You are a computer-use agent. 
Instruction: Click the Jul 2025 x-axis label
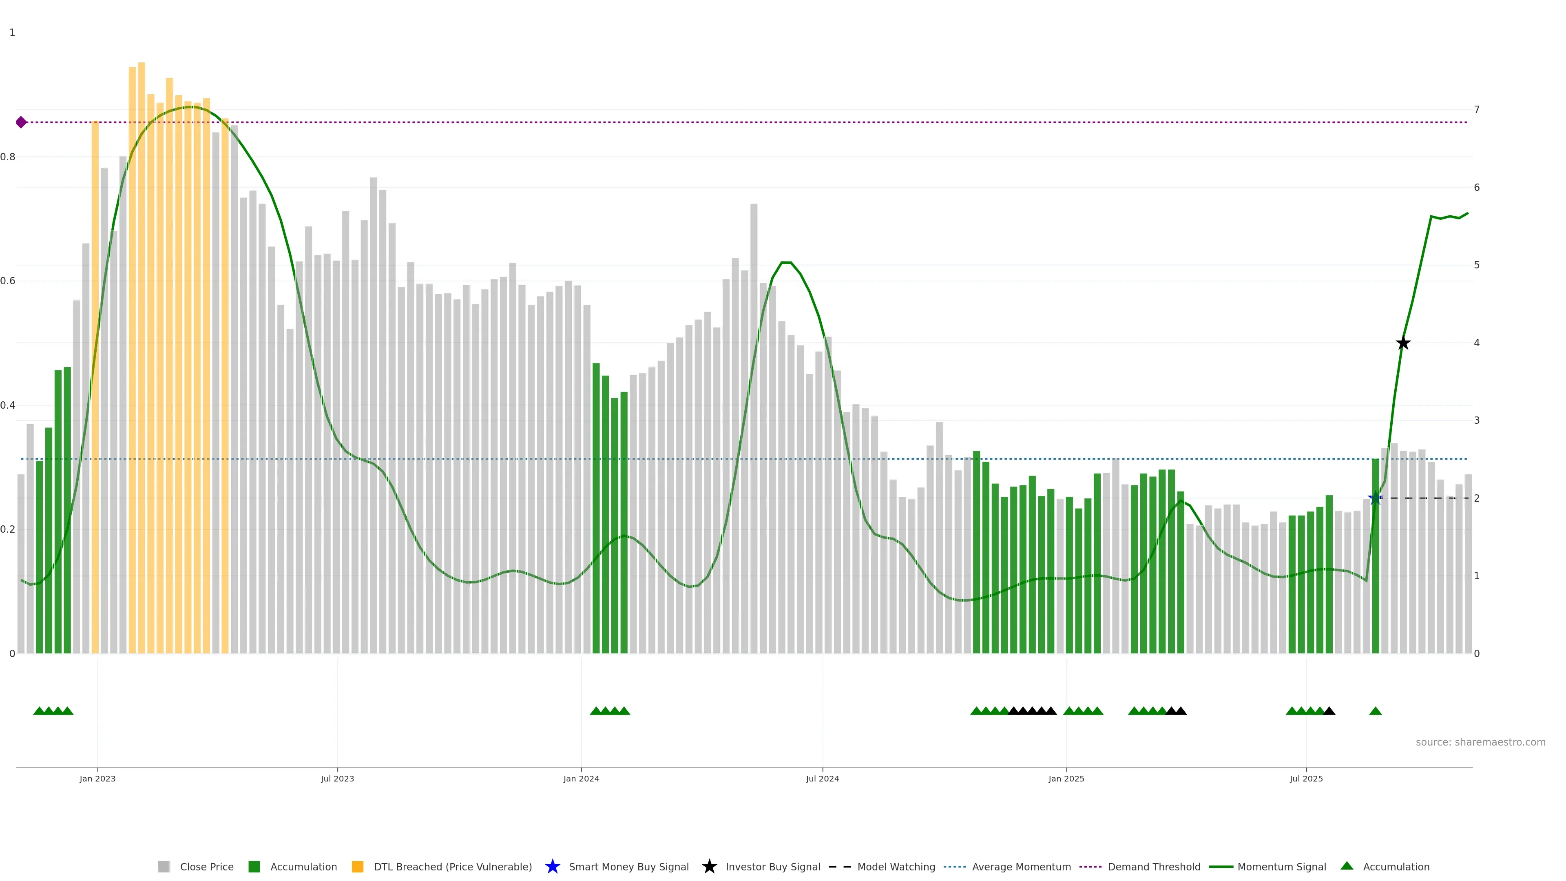pos(1306,778)
